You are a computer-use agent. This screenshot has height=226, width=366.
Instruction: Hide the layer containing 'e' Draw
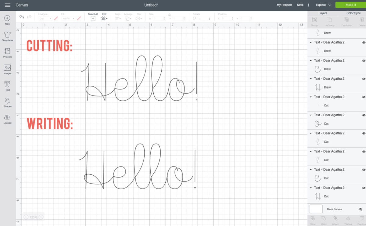(x=364, y=61)
